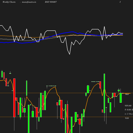
Task: Click the 959.80 price value
Action: pos(128,106)
